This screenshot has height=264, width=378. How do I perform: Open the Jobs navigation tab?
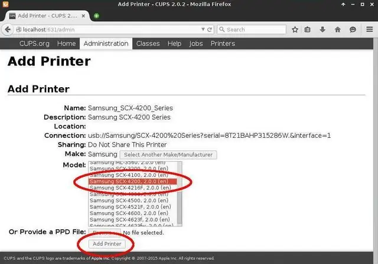(195, 44)
